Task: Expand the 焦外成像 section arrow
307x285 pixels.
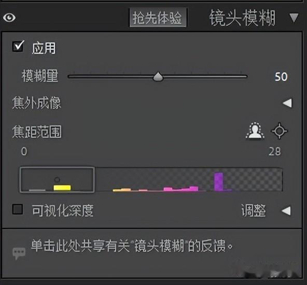Action: 287,103
